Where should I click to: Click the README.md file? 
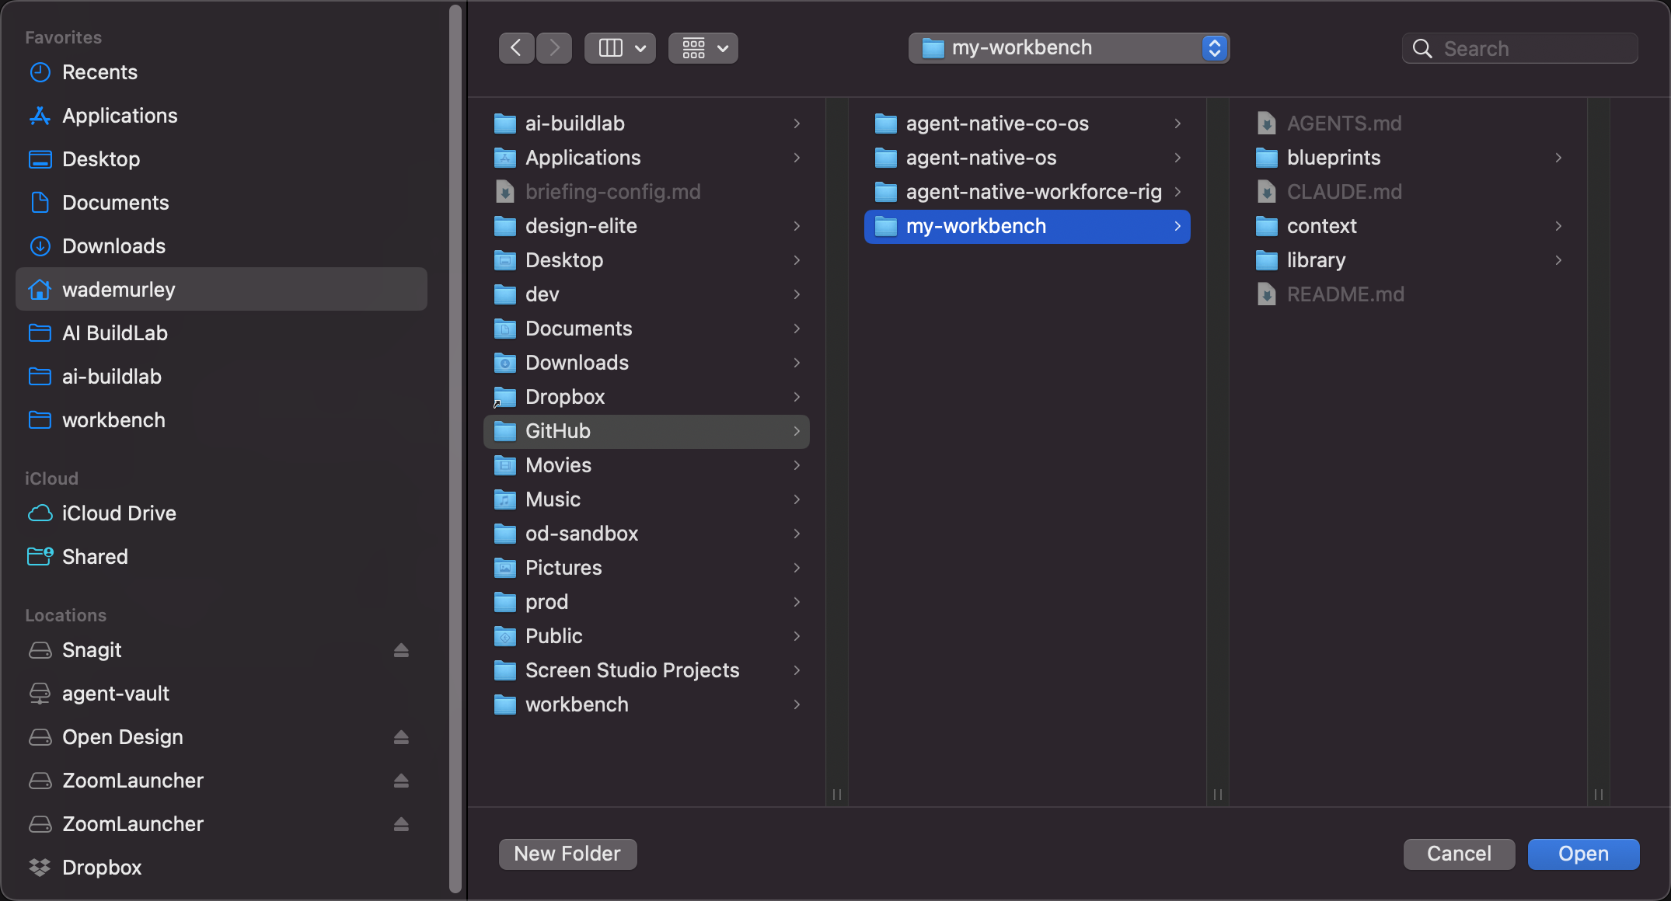[1408, 294]
